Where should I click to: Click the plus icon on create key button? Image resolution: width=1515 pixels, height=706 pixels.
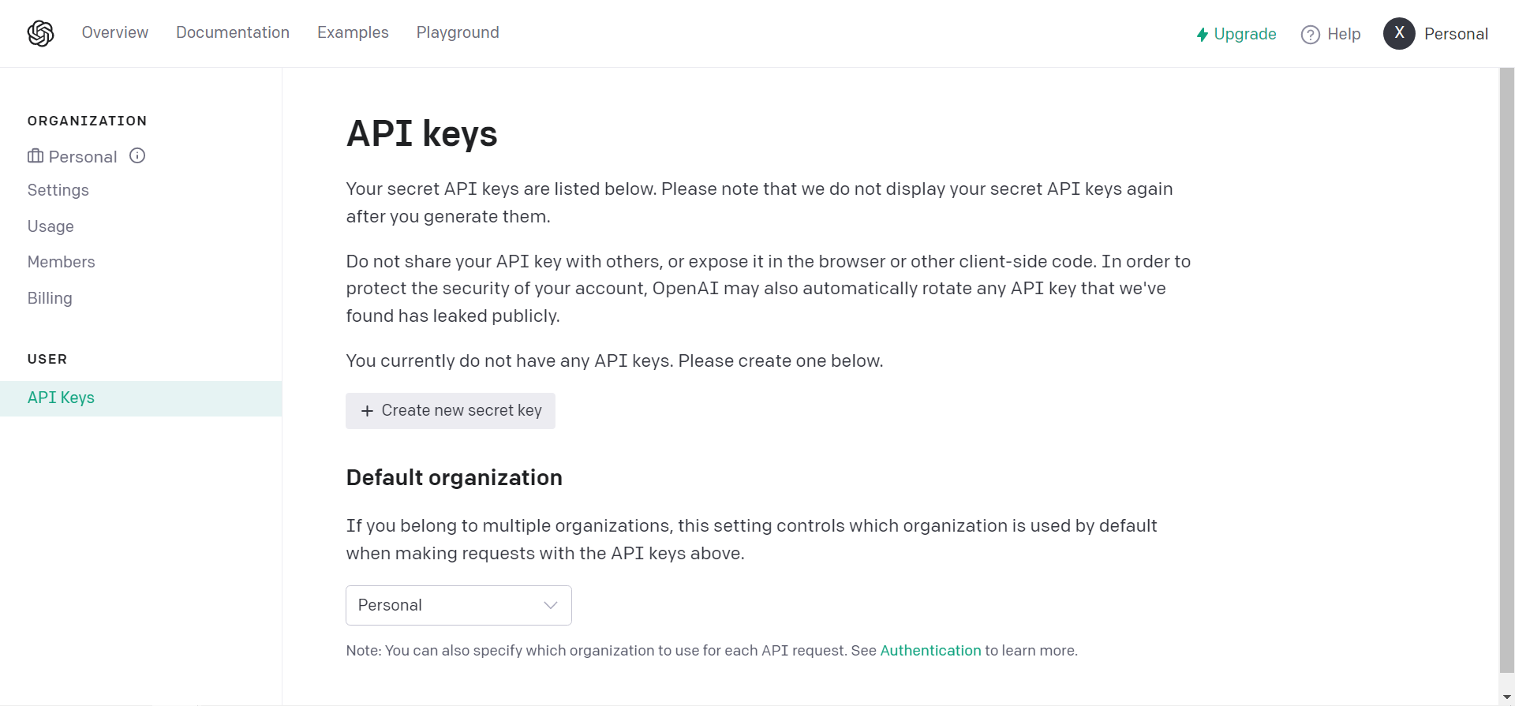click(x=367, y=411)
